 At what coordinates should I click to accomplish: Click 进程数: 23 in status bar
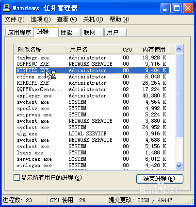click(17, 200)
